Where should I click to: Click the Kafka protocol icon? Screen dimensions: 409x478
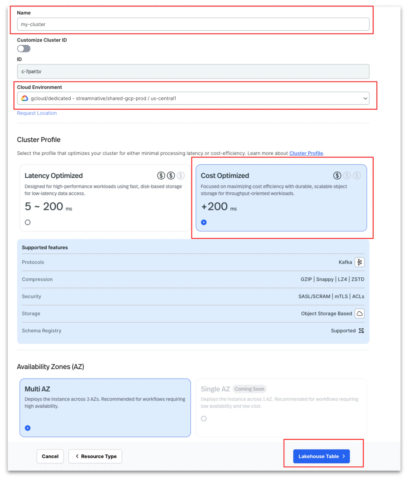[x=359, y=262]
